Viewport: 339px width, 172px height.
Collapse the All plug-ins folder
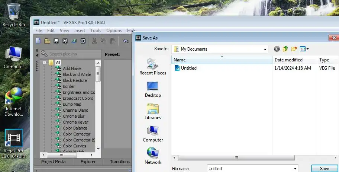44,63
